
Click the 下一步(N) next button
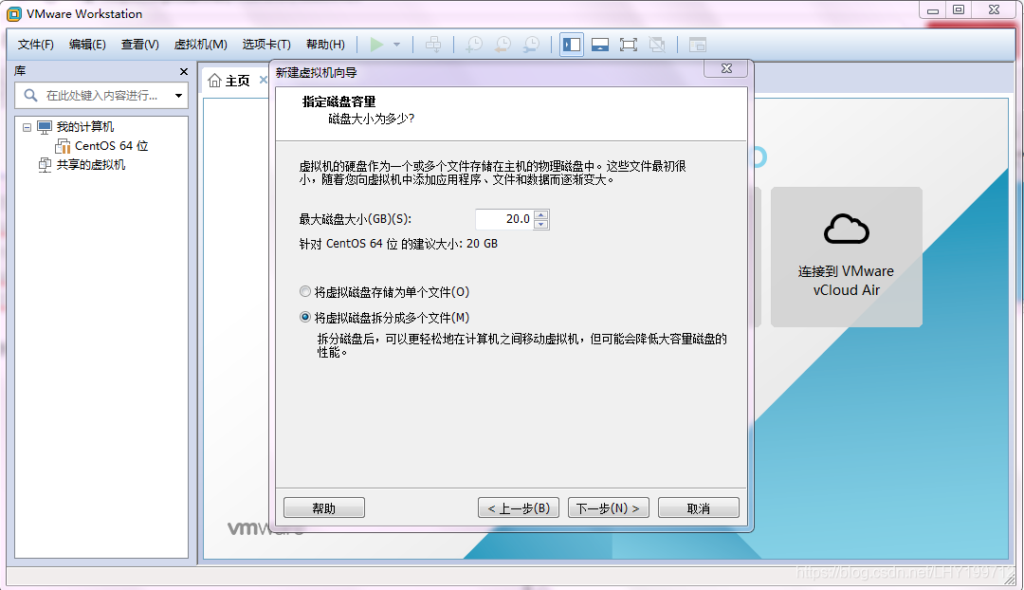(x=608, y=507)
